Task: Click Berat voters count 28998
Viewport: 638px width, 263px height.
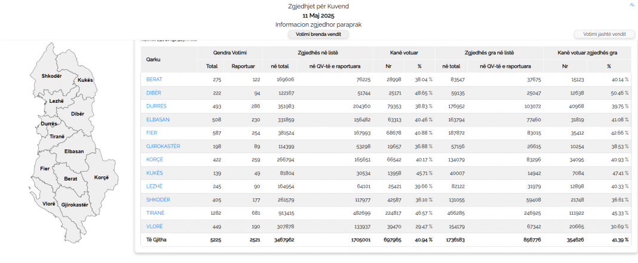Action: (x=394, y=79)
